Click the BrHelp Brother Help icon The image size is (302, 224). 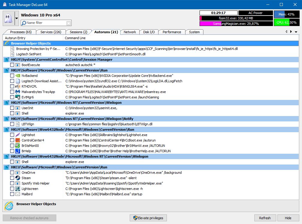point(18,151)
